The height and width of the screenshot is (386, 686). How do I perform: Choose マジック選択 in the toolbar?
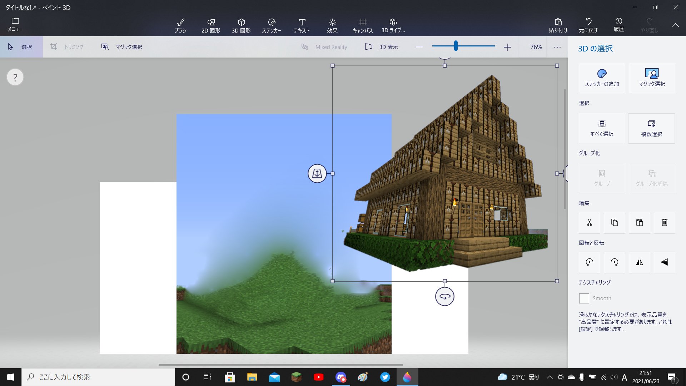(122, 47)
